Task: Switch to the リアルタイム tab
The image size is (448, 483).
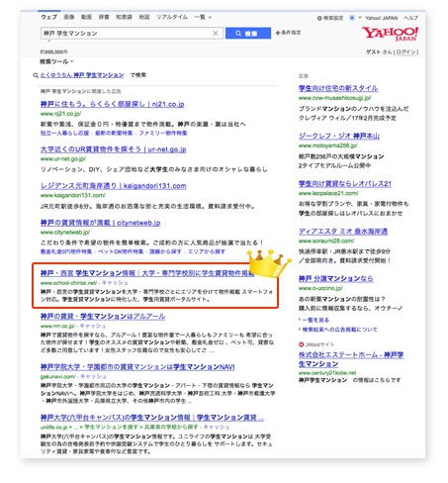Action: tap(172, 17)
